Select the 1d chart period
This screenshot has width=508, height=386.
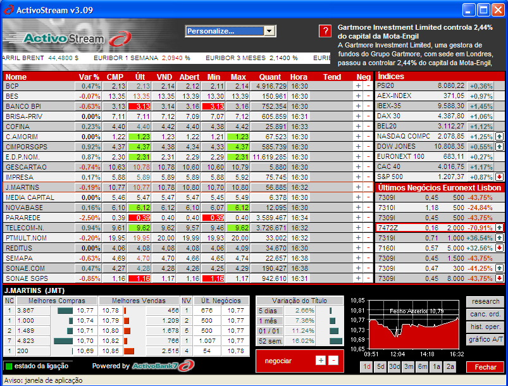point(367,367)
